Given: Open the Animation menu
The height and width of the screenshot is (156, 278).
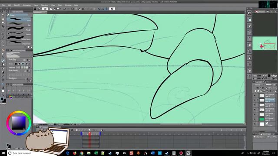Looking at the screenshot, I should (27, 5).
